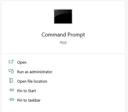
Task: Click the word "Command" in the app title
Action: (54, 35)
